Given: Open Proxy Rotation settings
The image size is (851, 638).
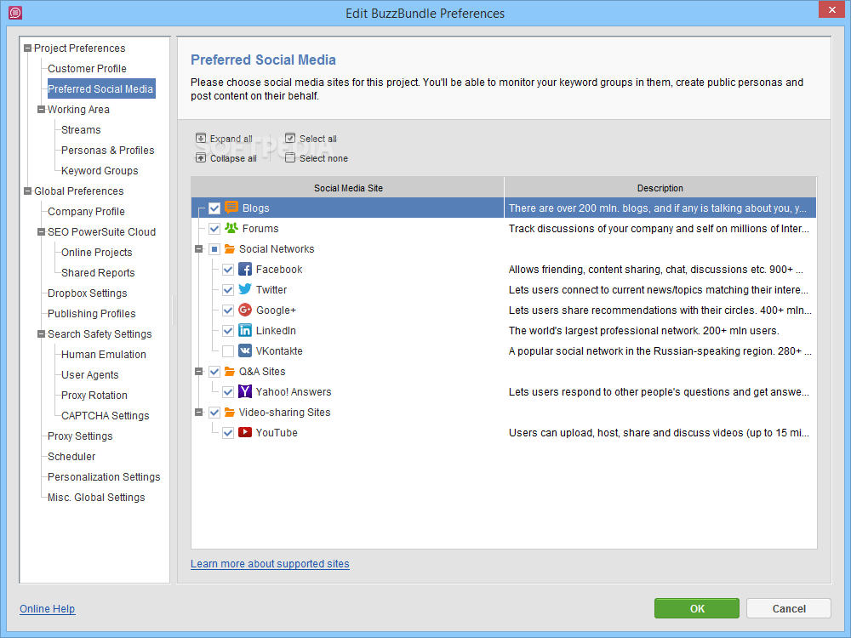Looking at the screenshot, I should [x=94, y=396].
